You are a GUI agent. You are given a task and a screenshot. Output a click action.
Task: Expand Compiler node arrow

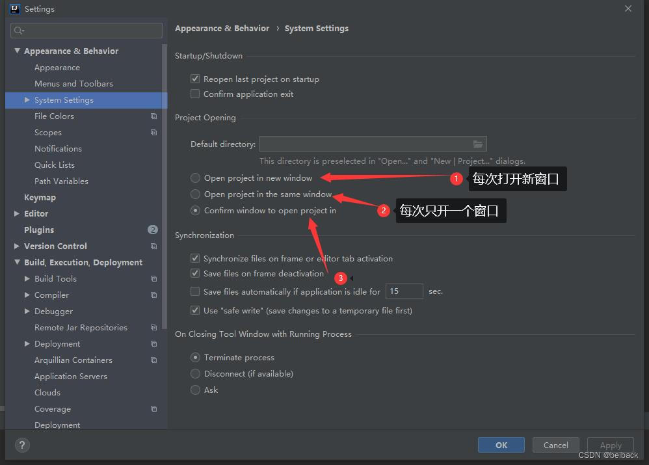coord(27,295)
